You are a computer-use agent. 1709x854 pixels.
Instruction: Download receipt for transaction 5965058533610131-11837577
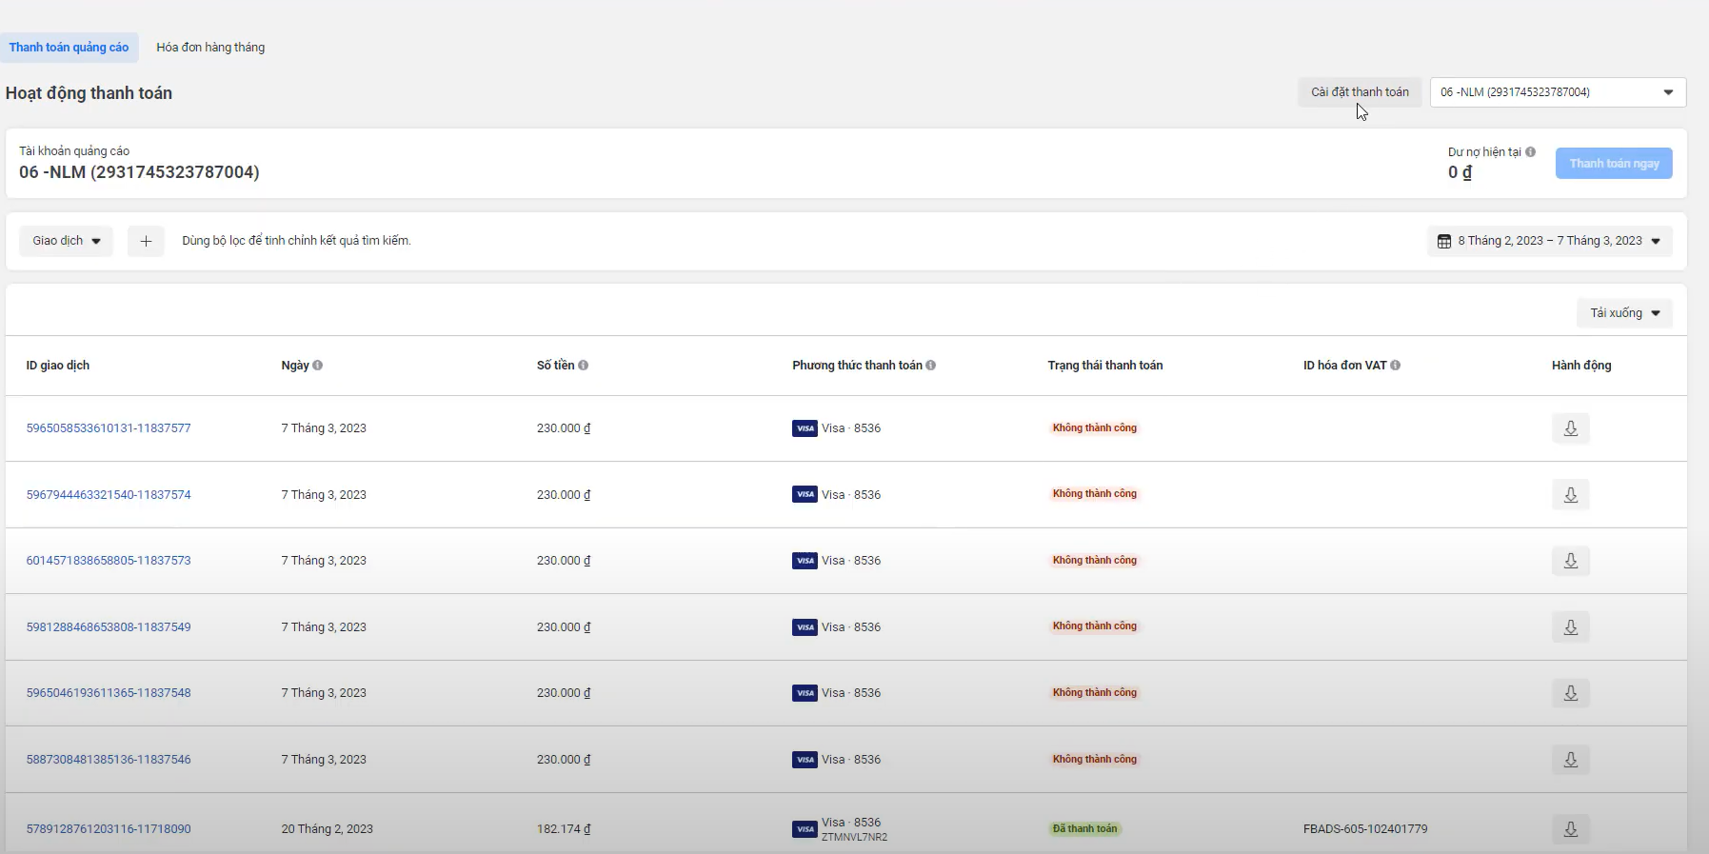(x=1570, y=428)
